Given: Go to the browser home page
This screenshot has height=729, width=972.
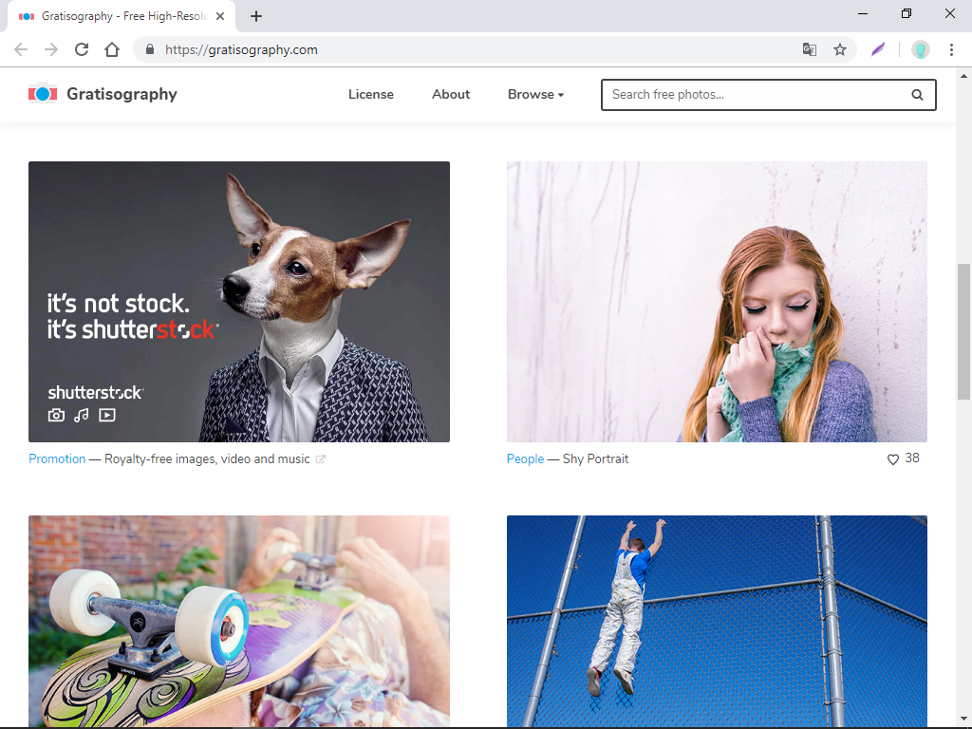Looking at the screenshot, I should pos(112,49).
